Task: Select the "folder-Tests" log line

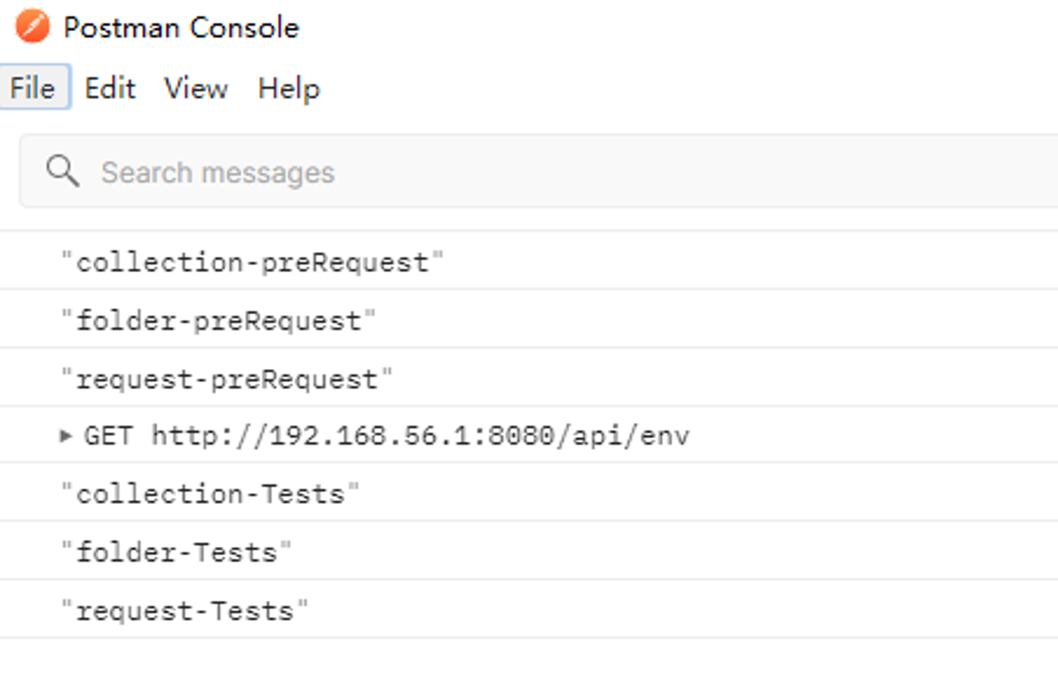Action: pyautogui.click(x=529, y=551)
